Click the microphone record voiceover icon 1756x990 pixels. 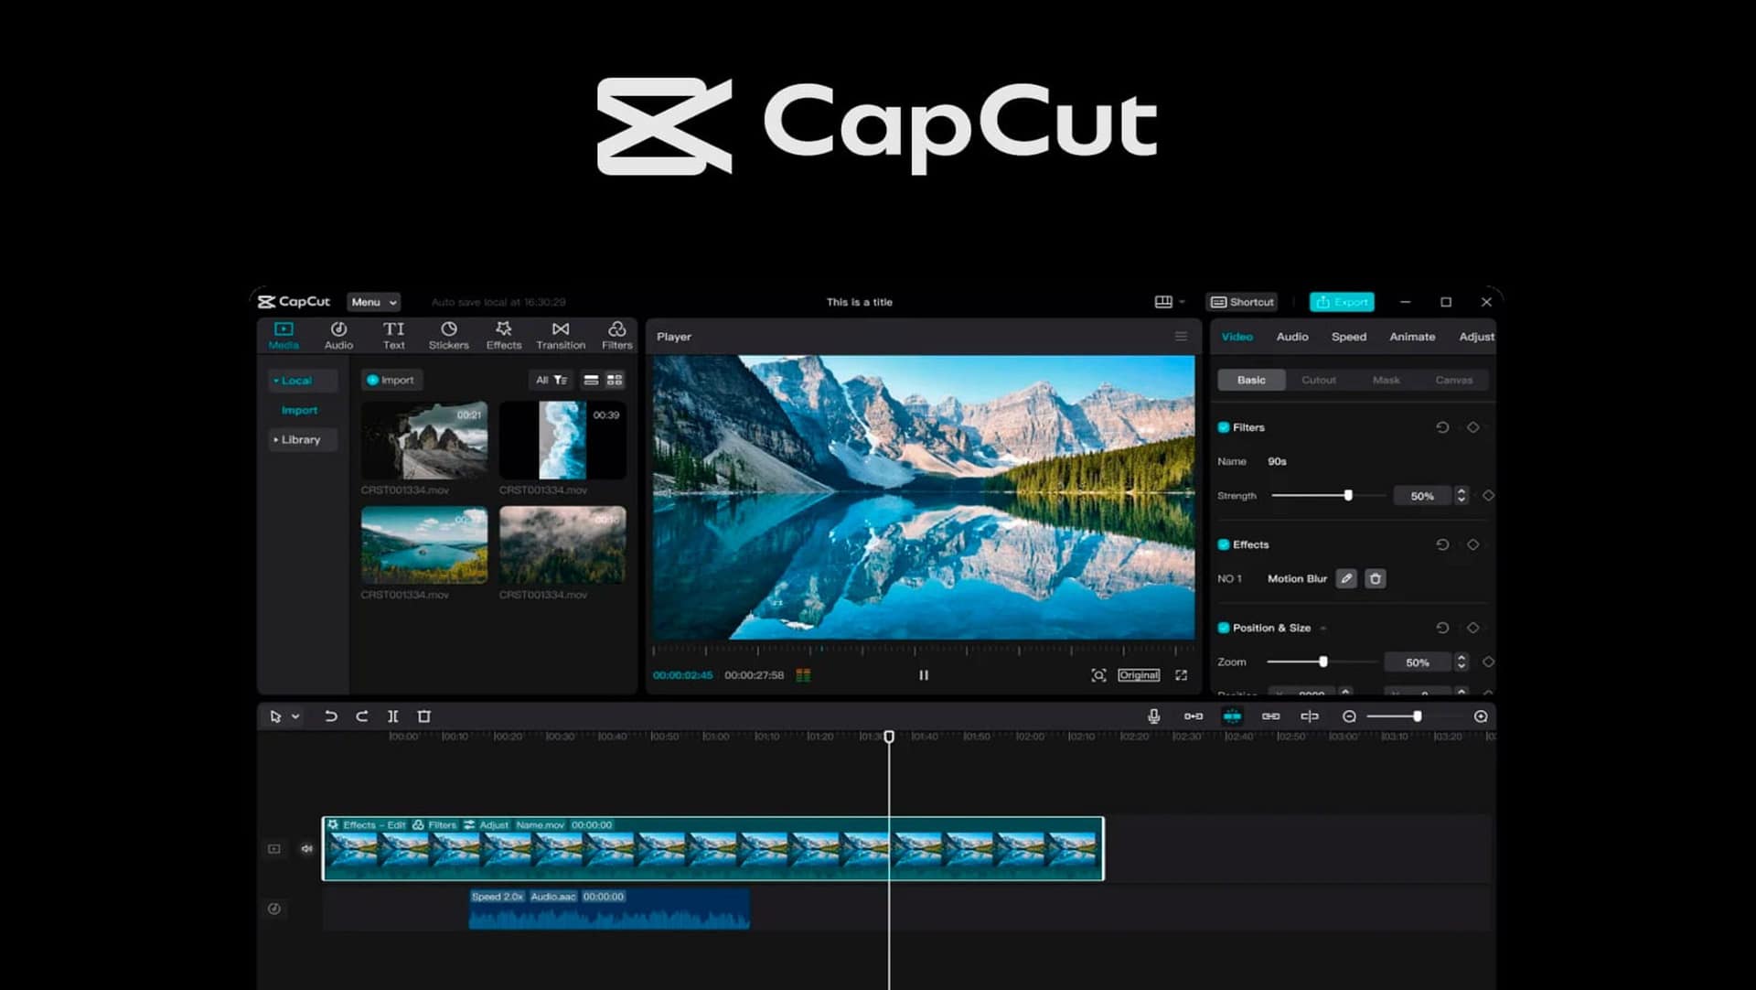click(1154, 716)
